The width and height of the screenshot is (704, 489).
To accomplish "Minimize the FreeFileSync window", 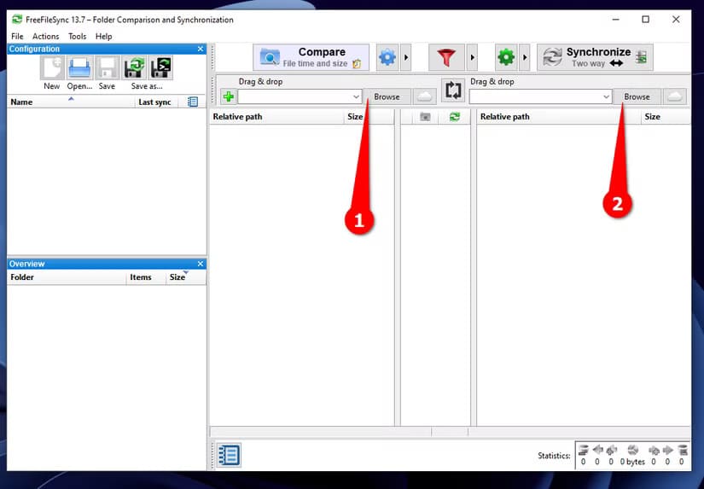I will [x=616, y=20].
